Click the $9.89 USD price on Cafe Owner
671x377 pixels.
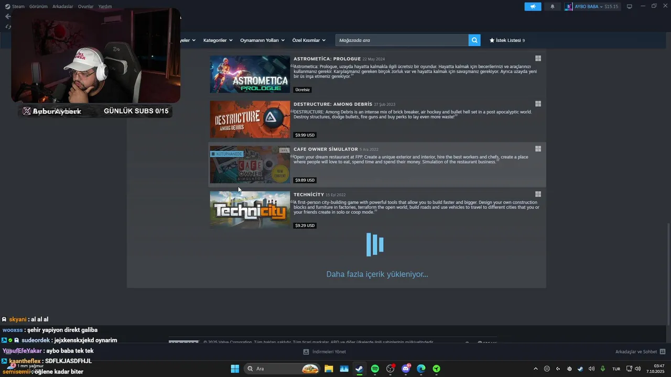click(305, 180)
